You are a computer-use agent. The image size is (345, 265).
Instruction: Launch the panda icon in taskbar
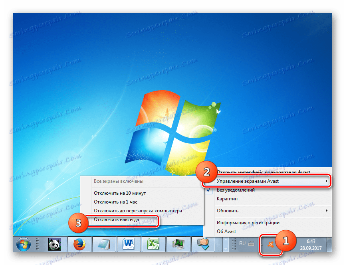[54, 244]
